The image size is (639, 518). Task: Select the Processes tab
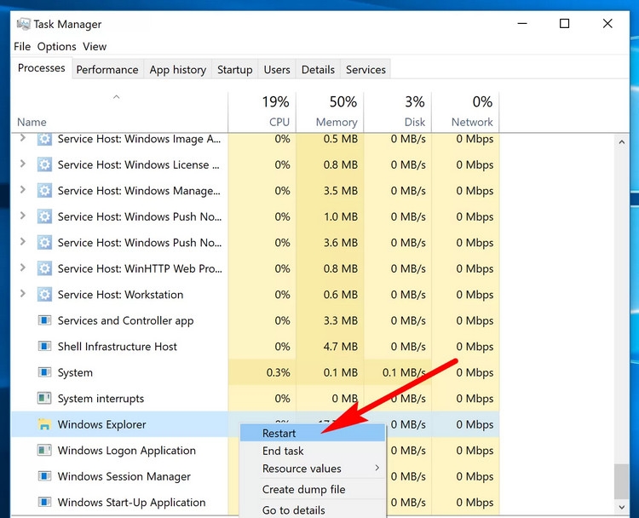(x=42, y=68)
